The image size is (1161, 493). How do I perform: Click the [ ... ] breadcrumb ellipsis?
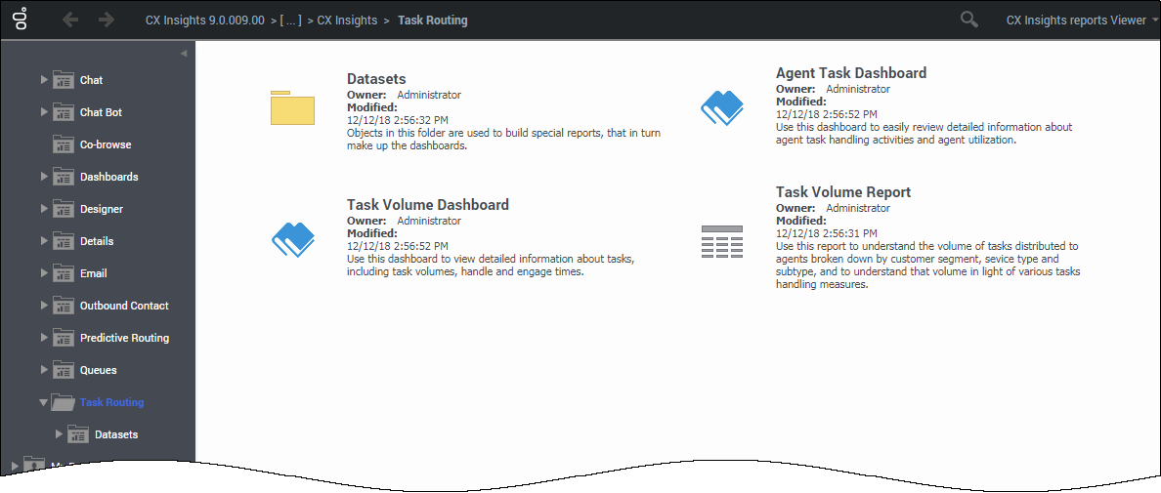pos(291,21)
